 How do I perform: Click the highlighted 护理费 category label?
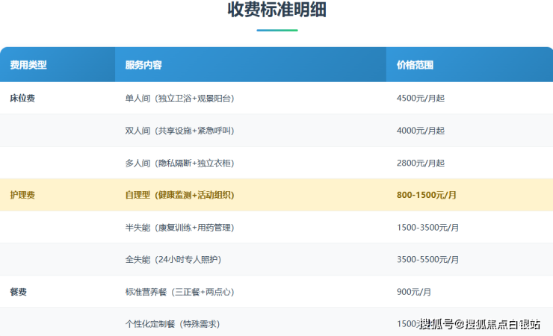[22, 195]
